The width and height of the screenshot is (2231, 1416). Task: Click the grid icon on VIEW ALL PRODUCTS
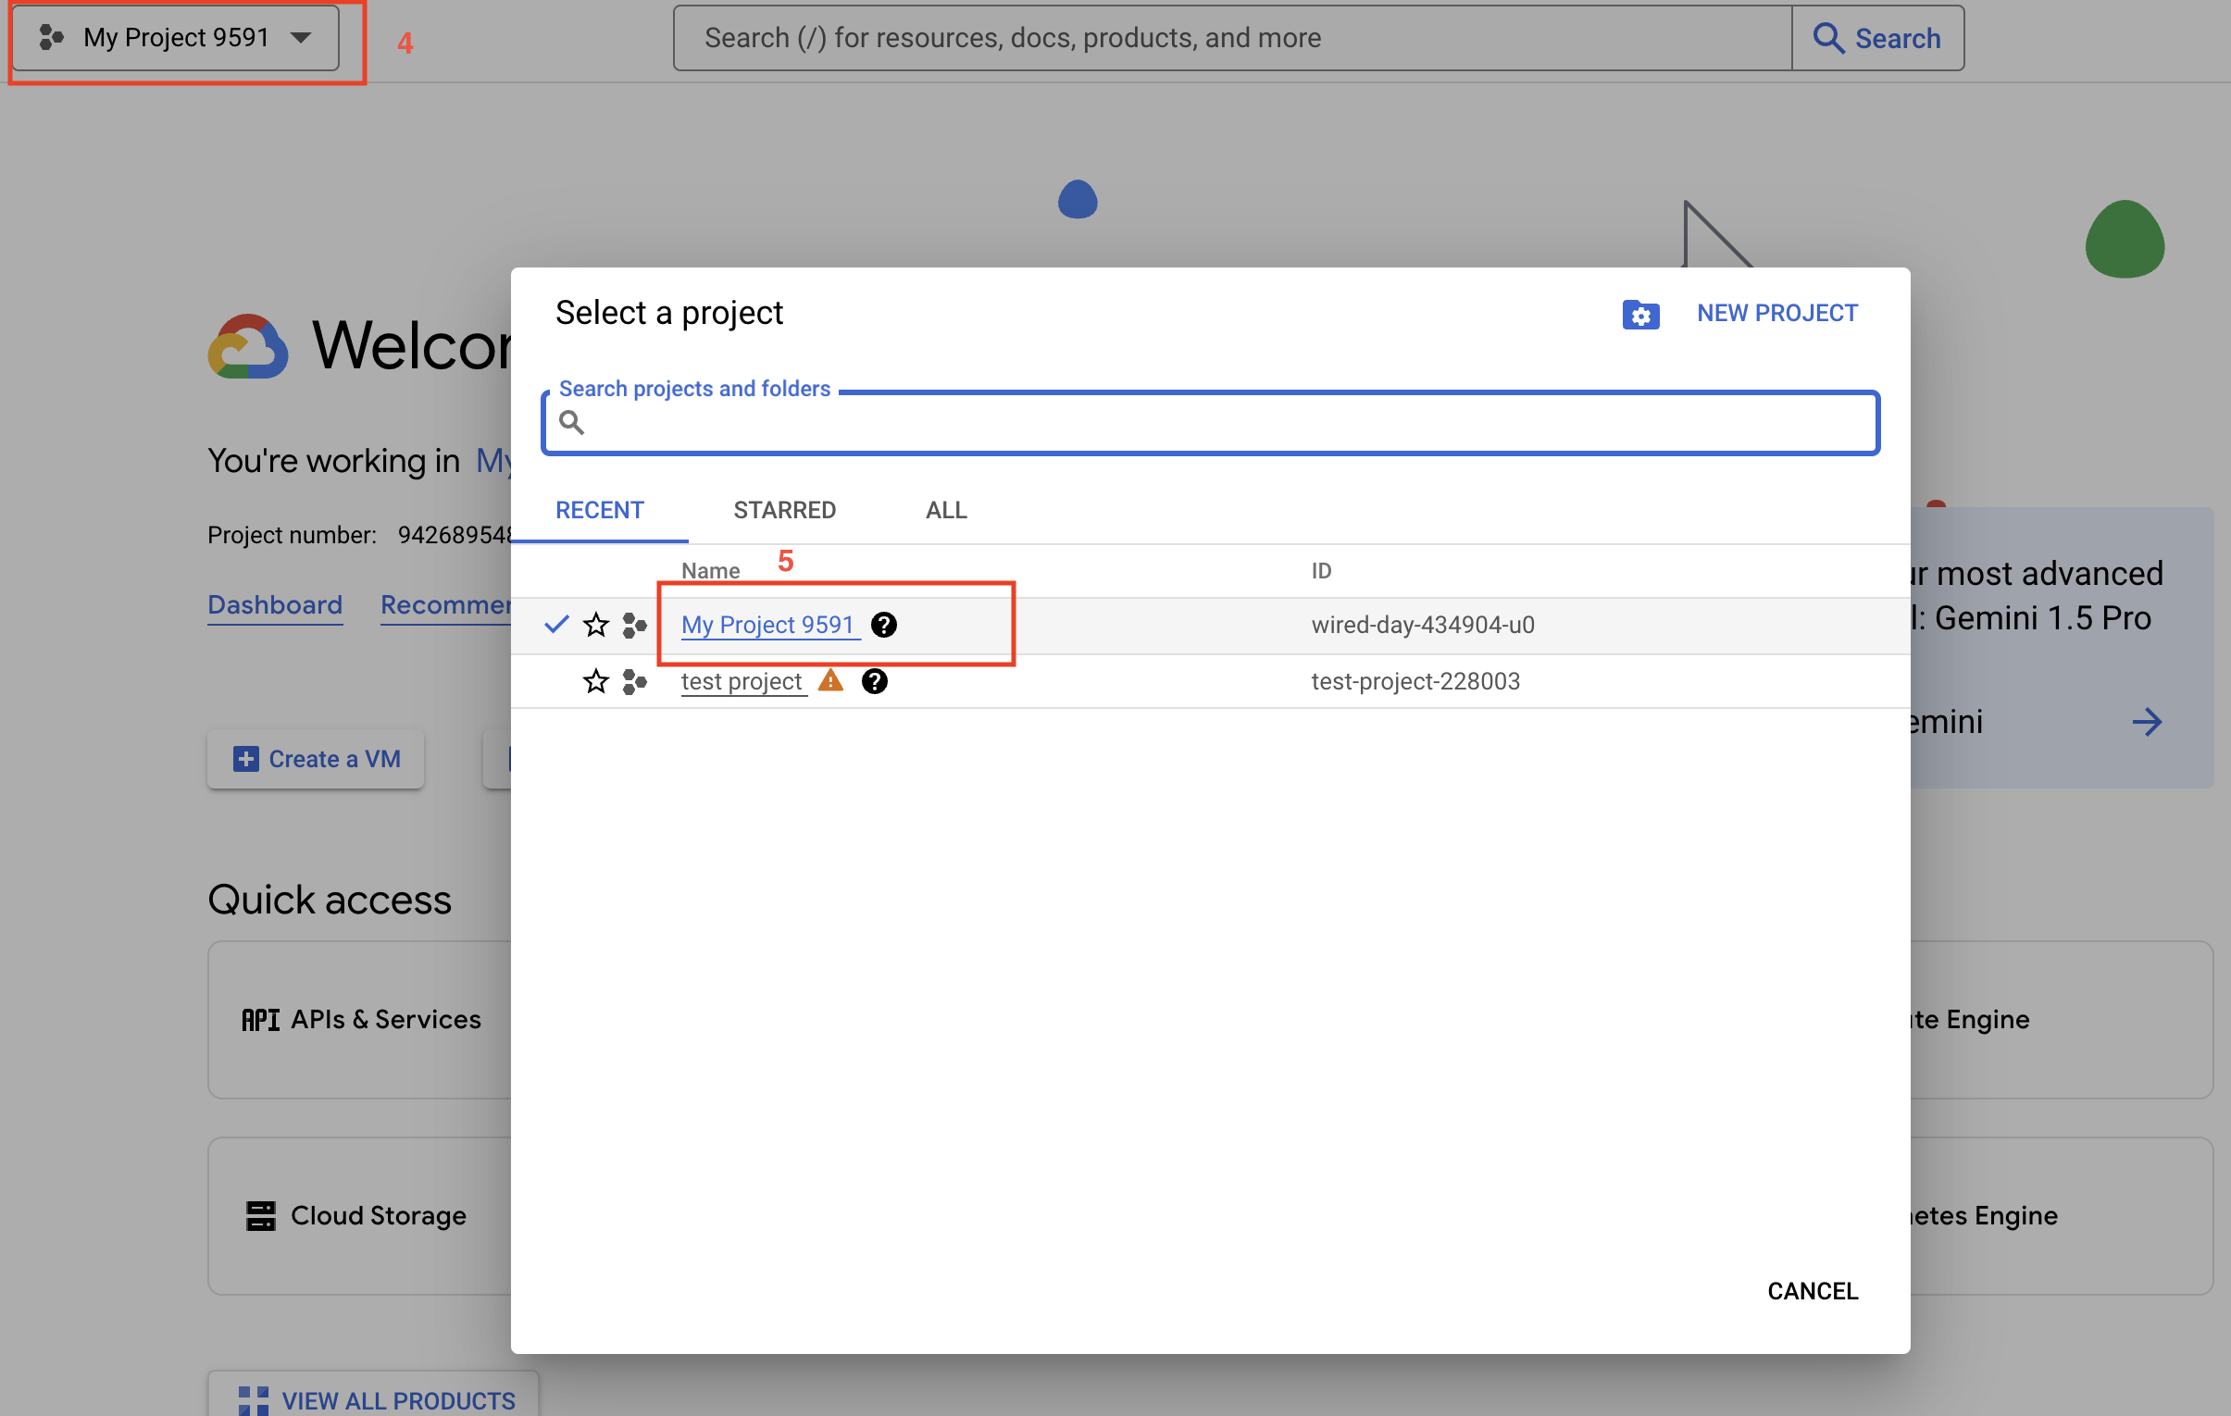point(253,1400)
